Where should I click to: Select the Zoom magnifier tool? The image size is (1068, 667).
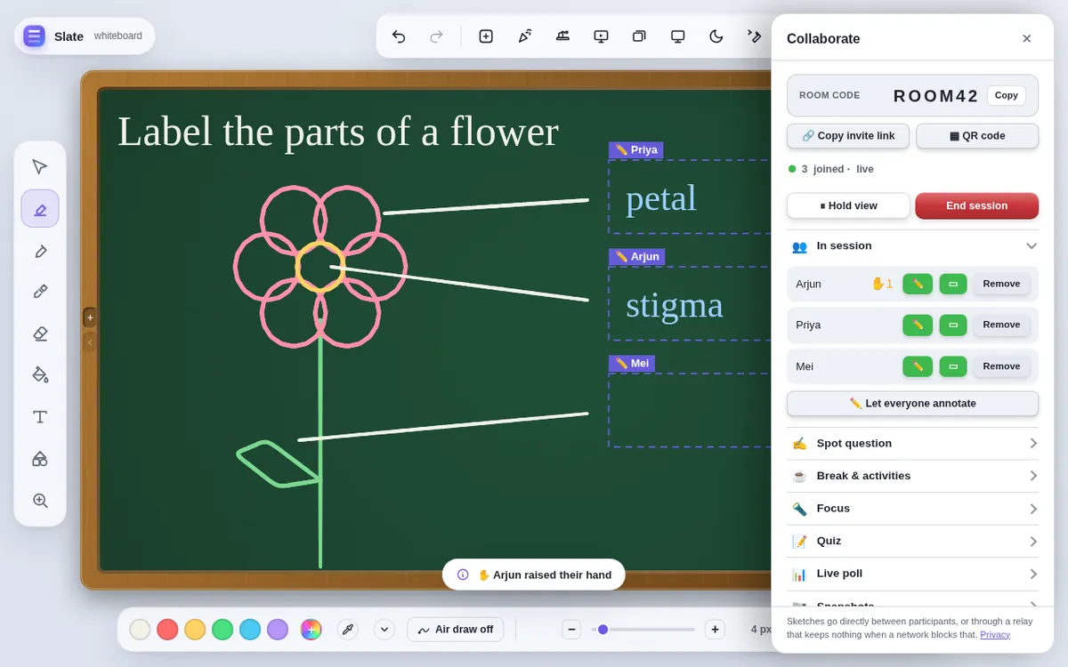pos(40,501)
